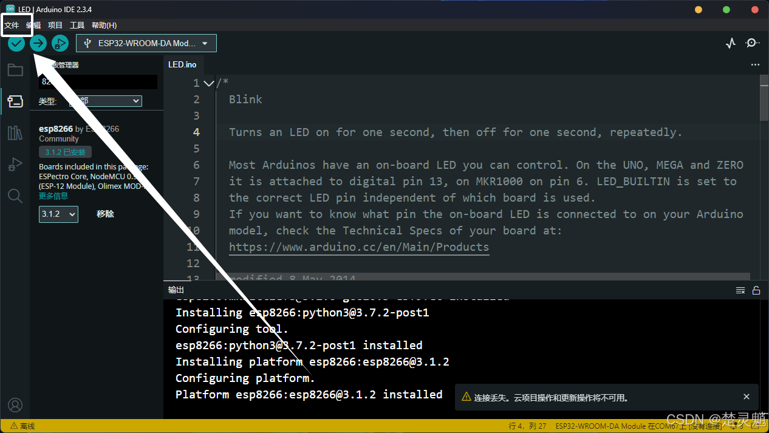Click the '连接丢失' notification message

click(x=552, y=398)
